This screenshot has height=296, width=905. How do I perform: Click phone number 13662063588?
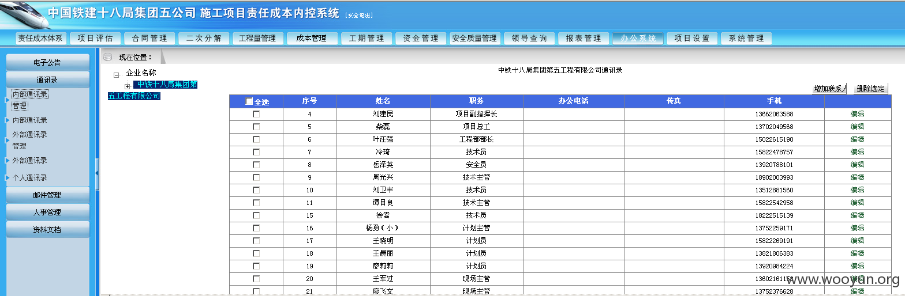[x=774, y=114]
